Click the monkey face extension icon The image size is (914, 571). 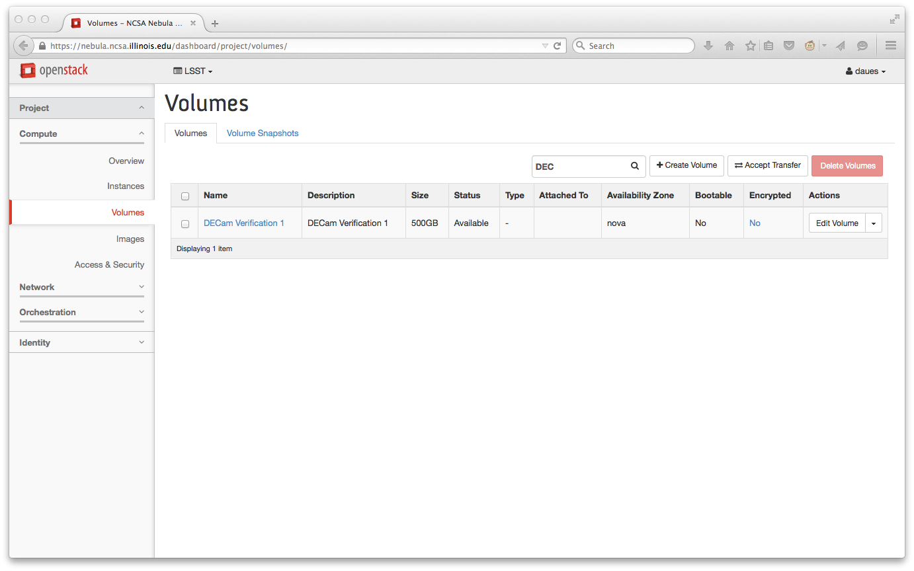[x=810, y=46]
